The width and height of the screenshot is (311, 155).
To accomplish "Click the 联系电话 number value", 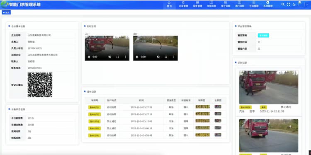I will pos(35,68).
